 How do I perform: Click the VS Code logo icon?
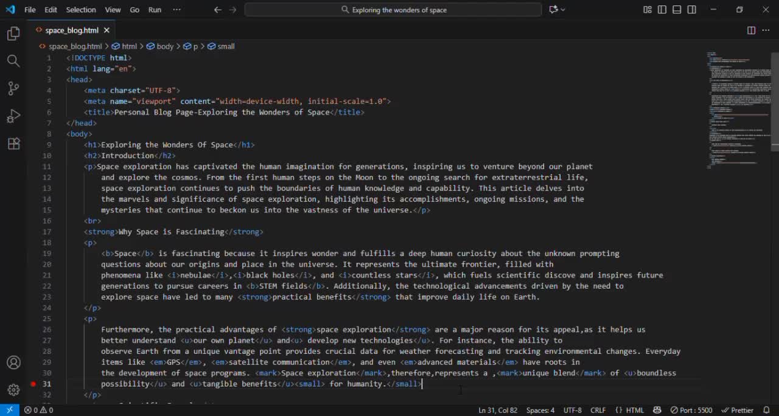point(10,10)
